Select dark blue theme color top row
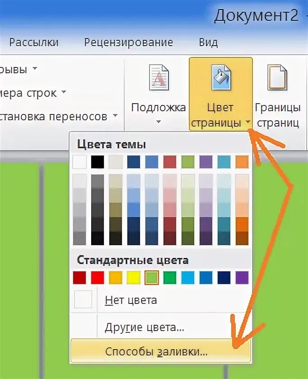Screen dimensions: 308x379 tap(134, 162)
